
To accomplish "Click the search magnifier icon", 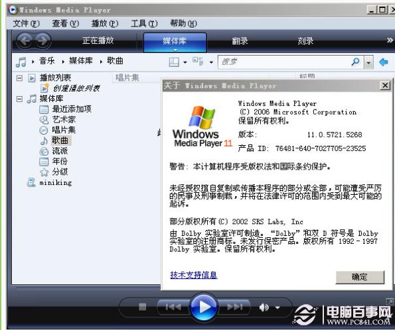I will tap(355, 62).
